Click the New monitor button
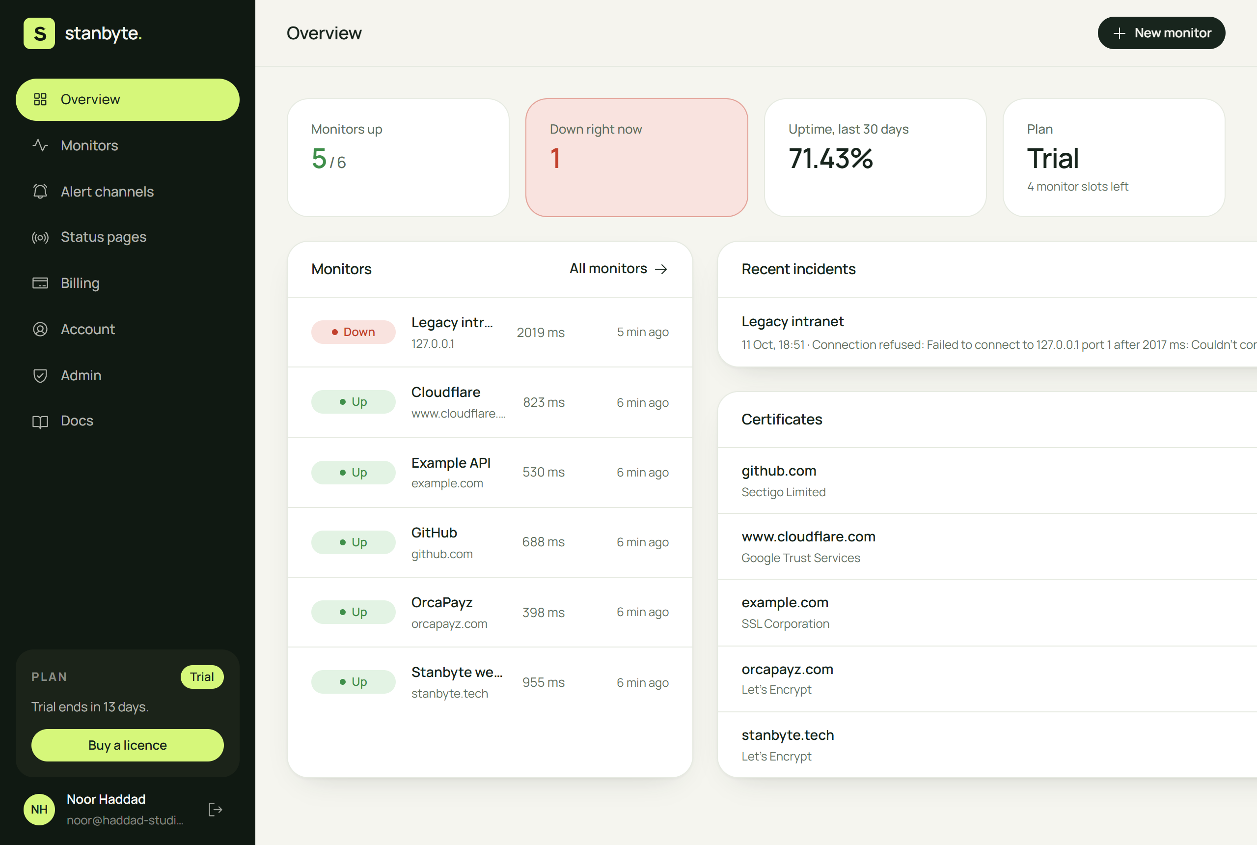Screen dimensions: 1257x845 1161,33
